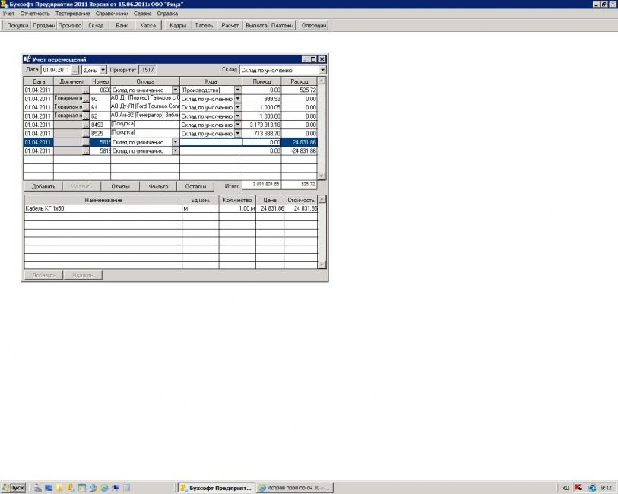Open the Справочники menu
This screenshot has width=618, height=494.
pyautogui.click(x=91, y=14)
